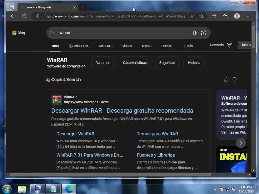This screenshot has height=194, width=259.
Task: Give thumbs down feedback
Action: point(234,80)
